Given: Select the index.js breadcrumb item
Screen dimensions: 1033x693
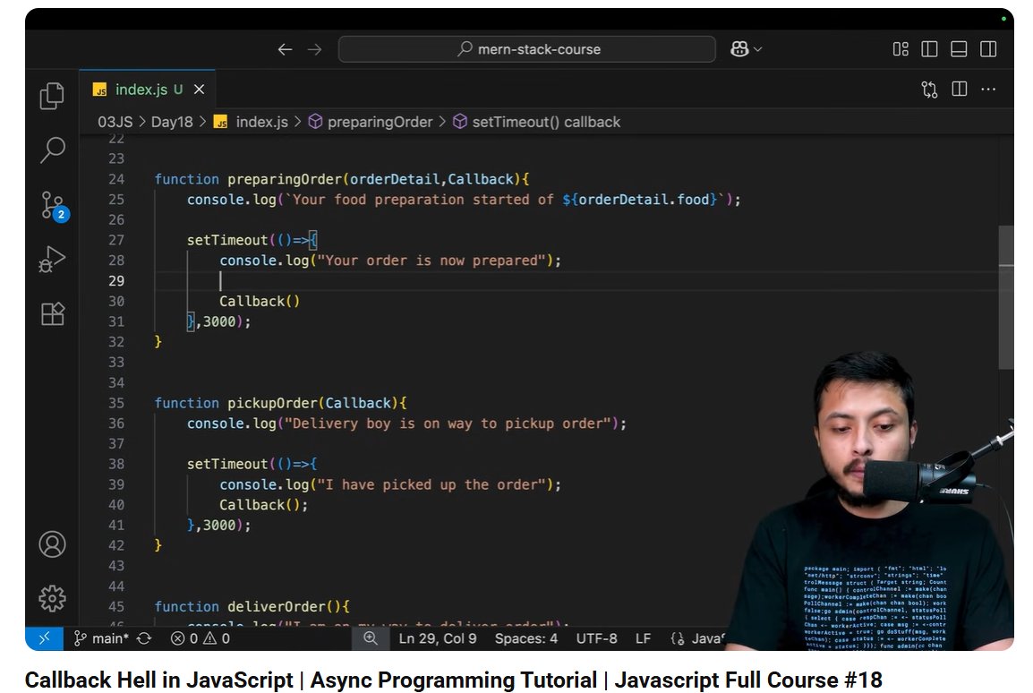Looking at the screenshot, I should coord(252,122).
